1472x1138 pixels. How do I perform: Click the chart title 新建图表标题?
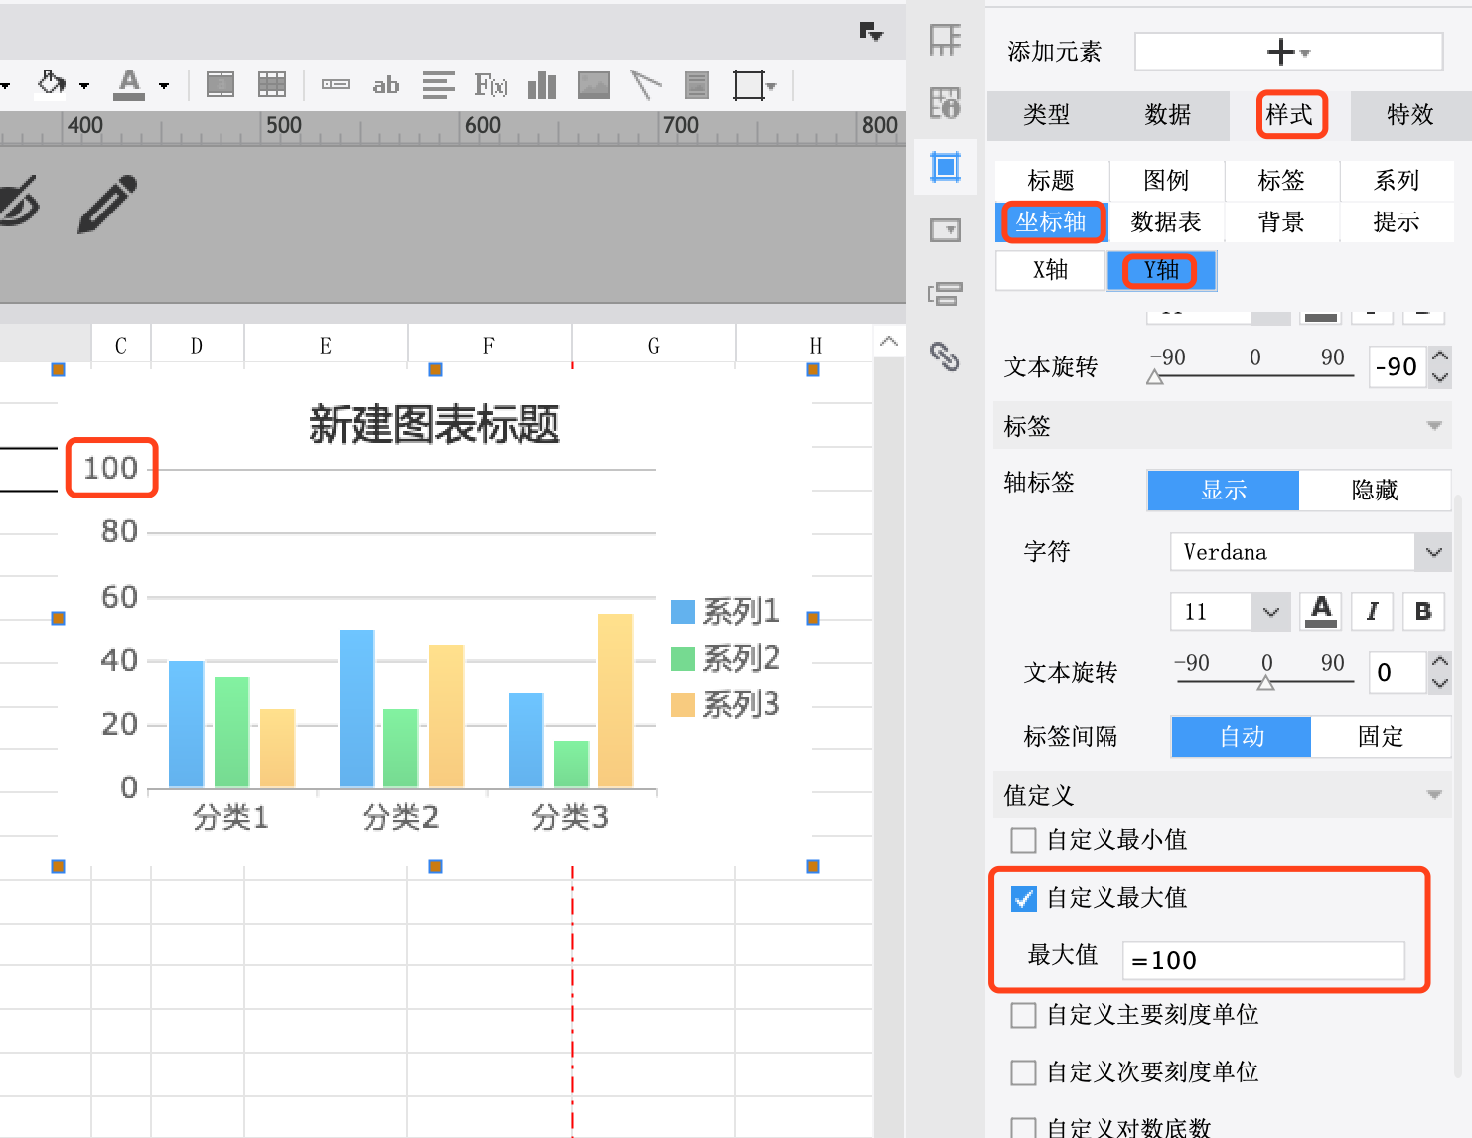point(434,424)
